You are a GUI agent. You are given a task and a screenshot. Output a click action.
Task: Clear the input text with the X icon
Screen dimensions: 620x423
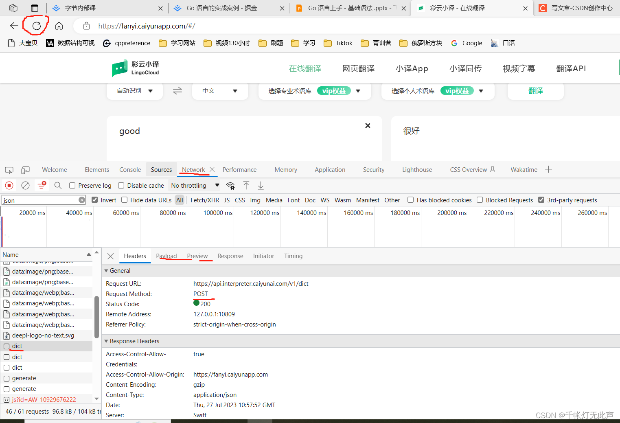[x=368, y=125]
